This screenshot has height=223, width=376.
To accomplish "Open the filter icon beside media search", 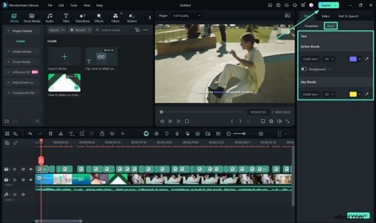I will (137, 30).
